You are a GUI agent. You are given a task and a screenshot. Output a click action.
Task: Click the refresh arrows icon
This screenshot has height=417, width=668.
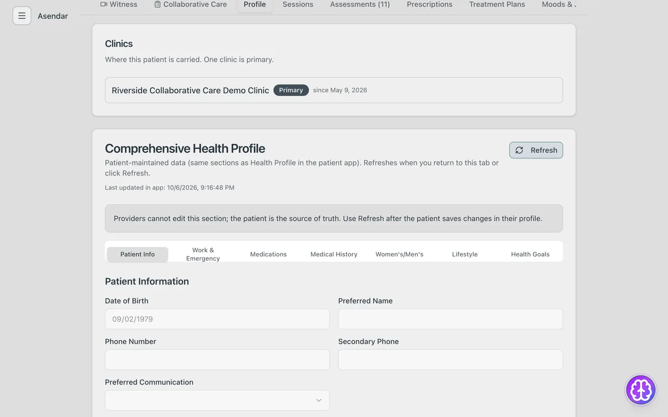point(519,150)
